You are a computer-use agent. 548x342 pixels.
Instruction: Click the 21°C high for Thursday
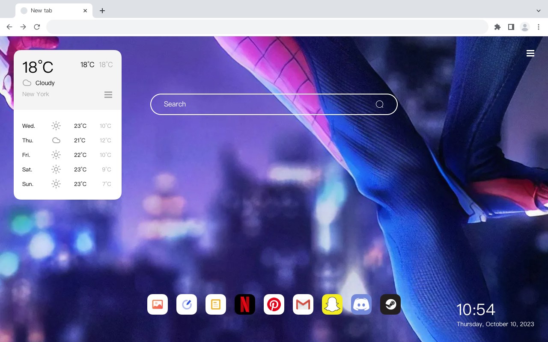click(80, 141)
